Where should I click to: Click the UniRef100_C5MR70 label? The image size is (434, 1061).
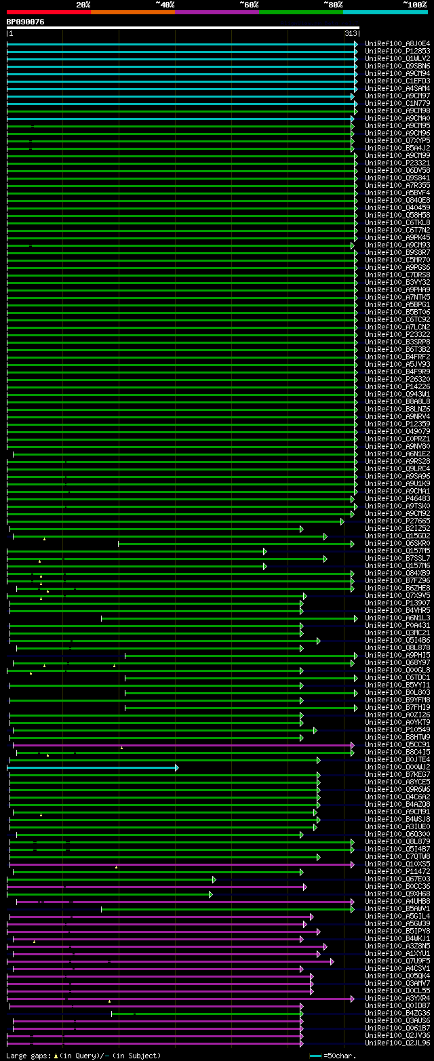click(397, 260)
